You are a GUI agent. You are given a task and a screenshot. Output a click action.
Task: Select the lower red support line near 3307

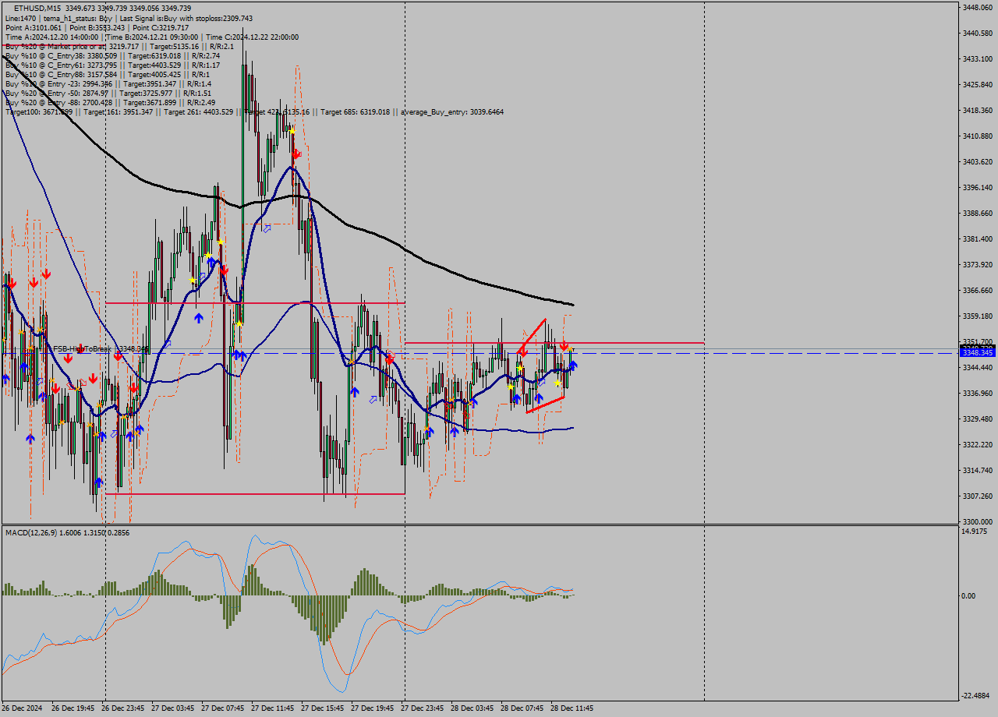point(255,493)
